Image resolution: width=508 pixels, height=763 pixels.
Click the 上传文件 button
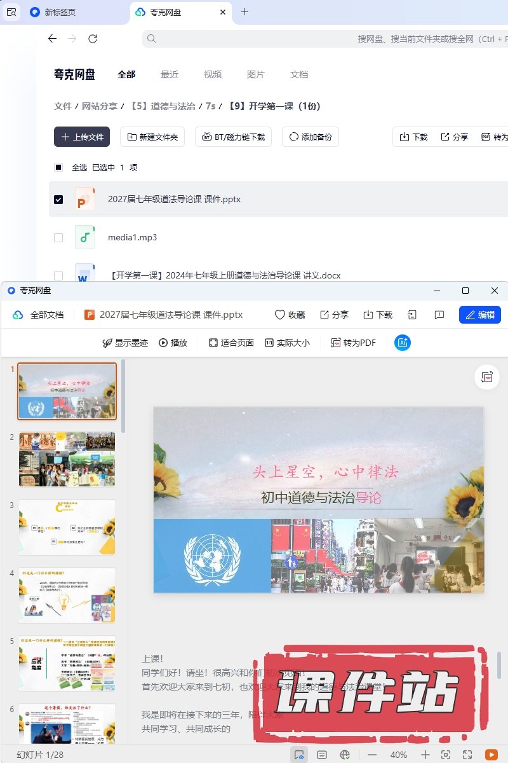click(82, 137)
